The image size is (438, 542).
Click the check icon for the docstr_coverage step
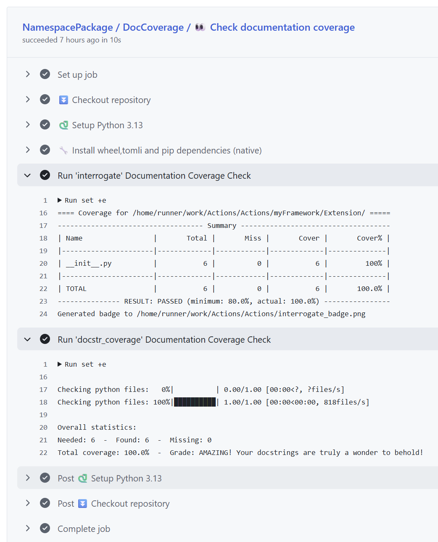pyautogui.click(x=45, y=339)
